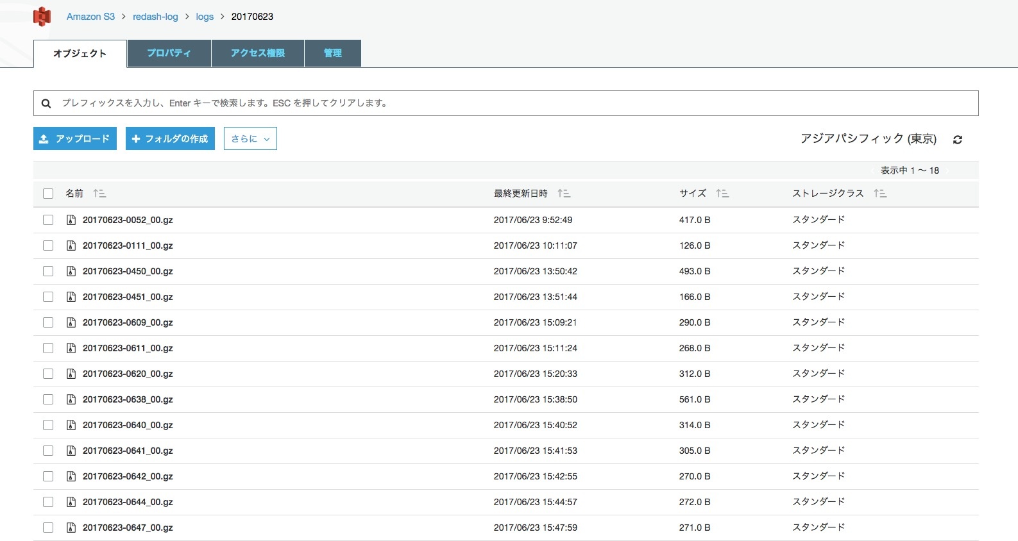Click the アップロード button
1018x541 pixels.
(x=75, y=138)
